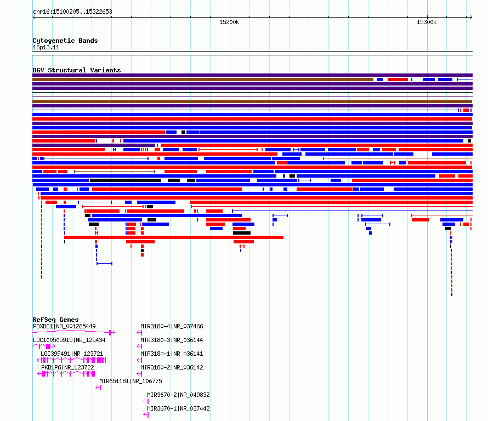This screenshot has width=488, height=421.
Task: Select the long black variant segment
Action: [x=126, y=180]
